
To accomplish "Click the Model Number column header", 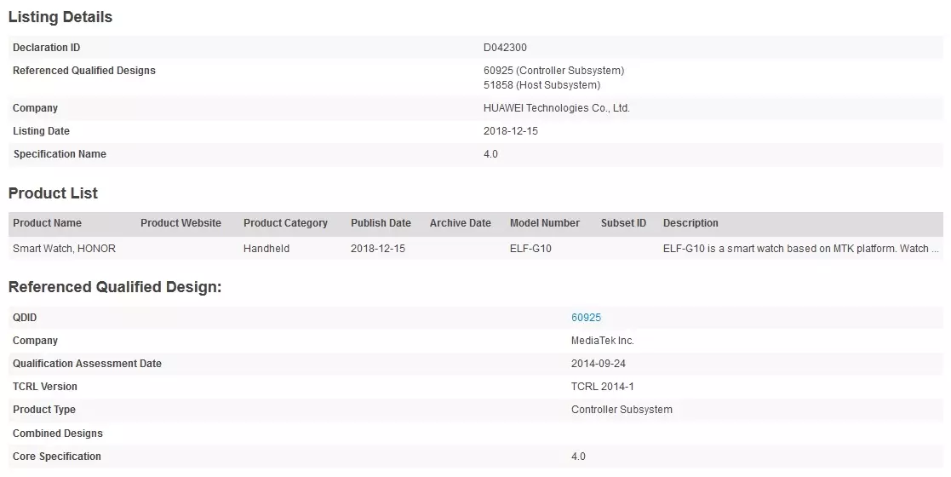I will coord(545,222).
